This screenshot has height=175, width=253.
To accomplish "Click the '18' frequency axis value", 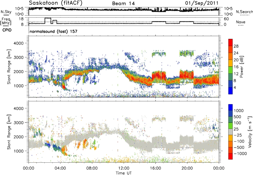I will 21,19.
